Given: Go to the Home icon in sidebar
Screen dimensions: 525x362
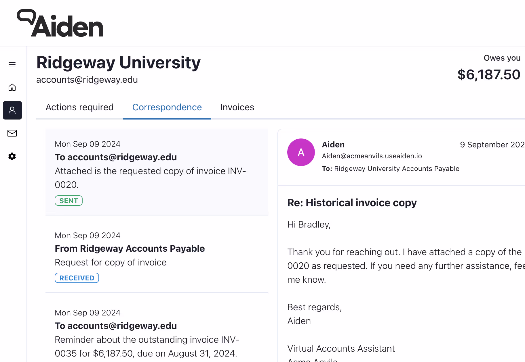Looking at the screenshot, I should (x=12, y=87).
